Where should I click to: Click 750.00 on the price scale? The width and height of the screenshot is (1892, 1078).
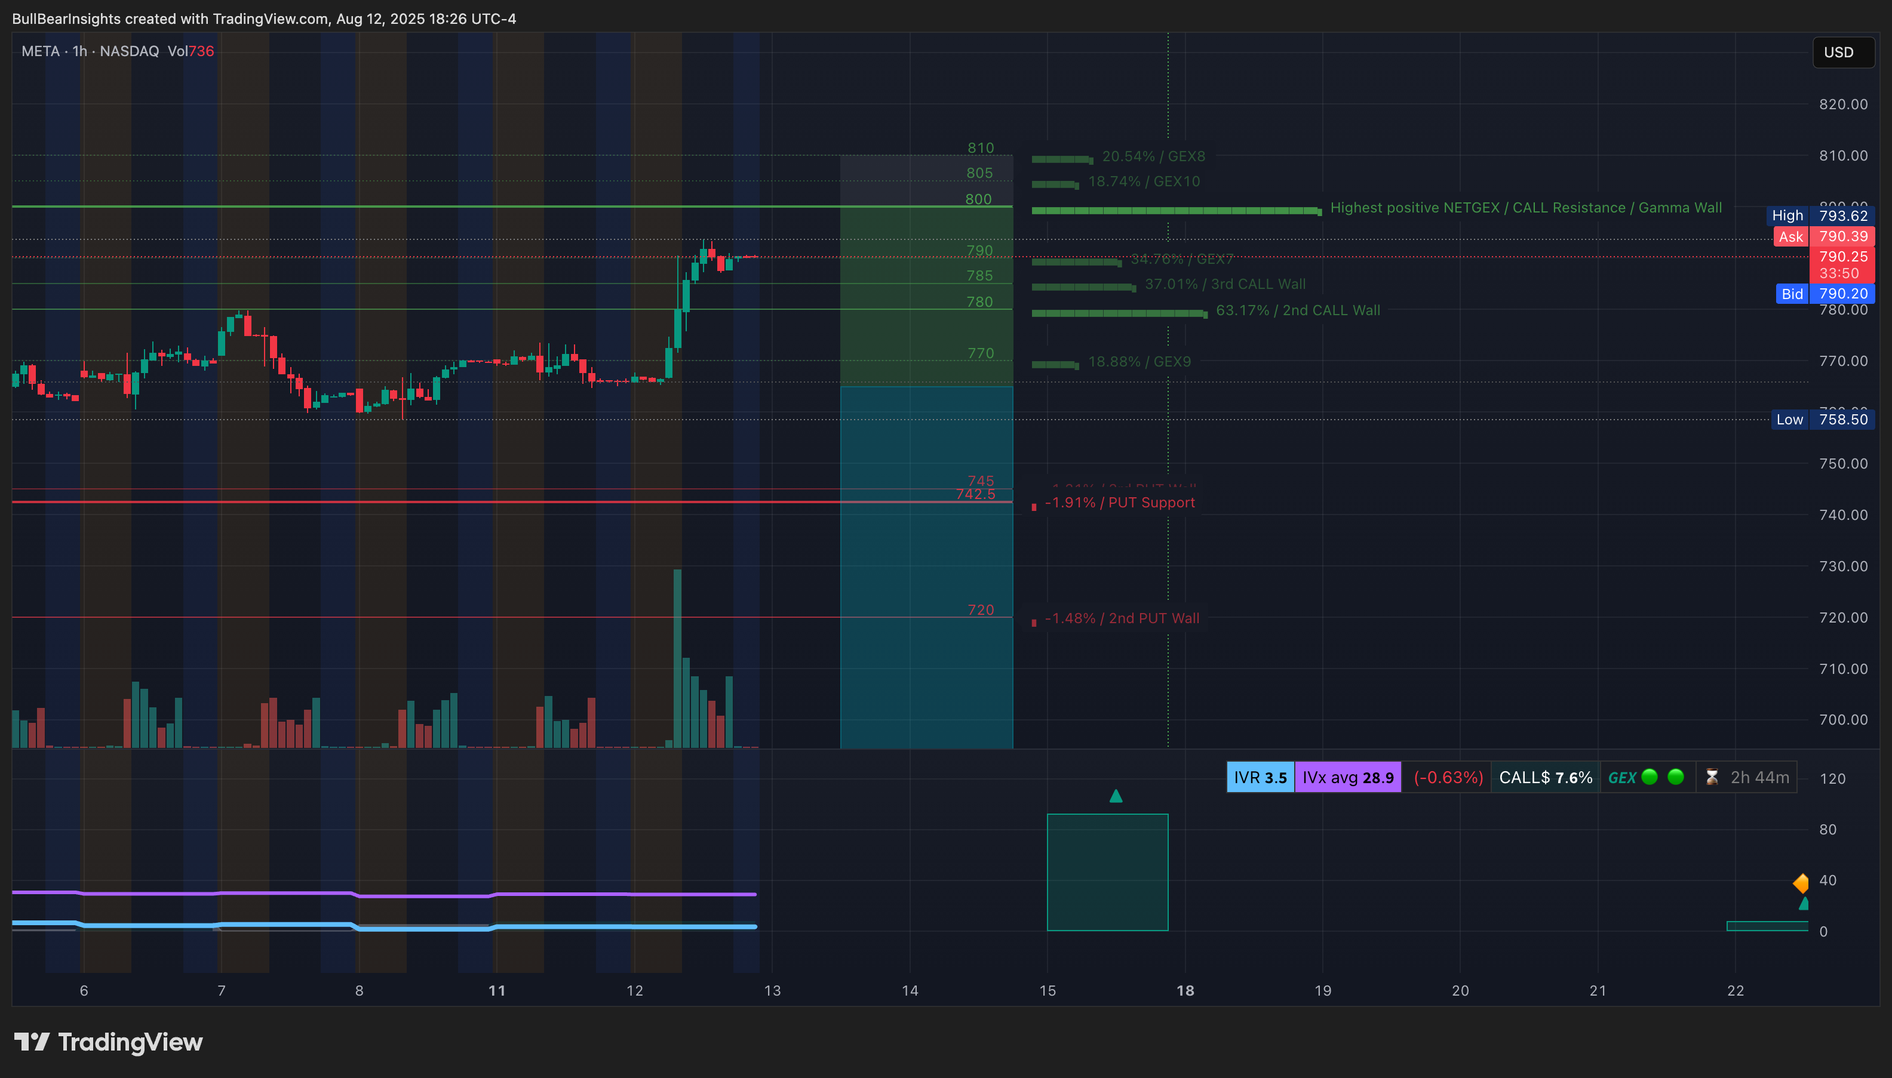1843,463
